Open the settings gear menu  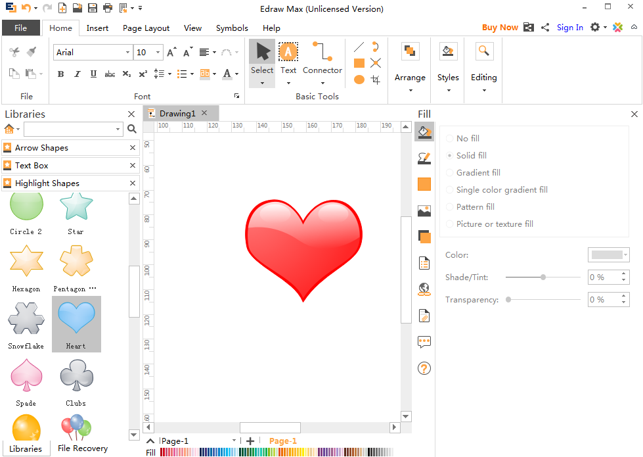pos(598,28)
